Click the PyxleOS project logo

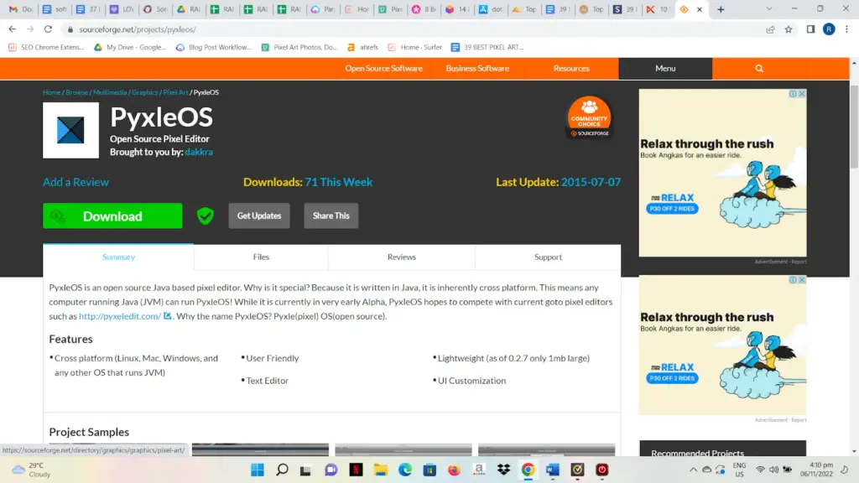pos(70,130)
